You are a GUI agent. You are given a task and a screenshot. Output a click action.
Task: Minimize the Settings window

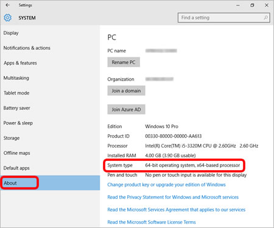click(238, 5)
